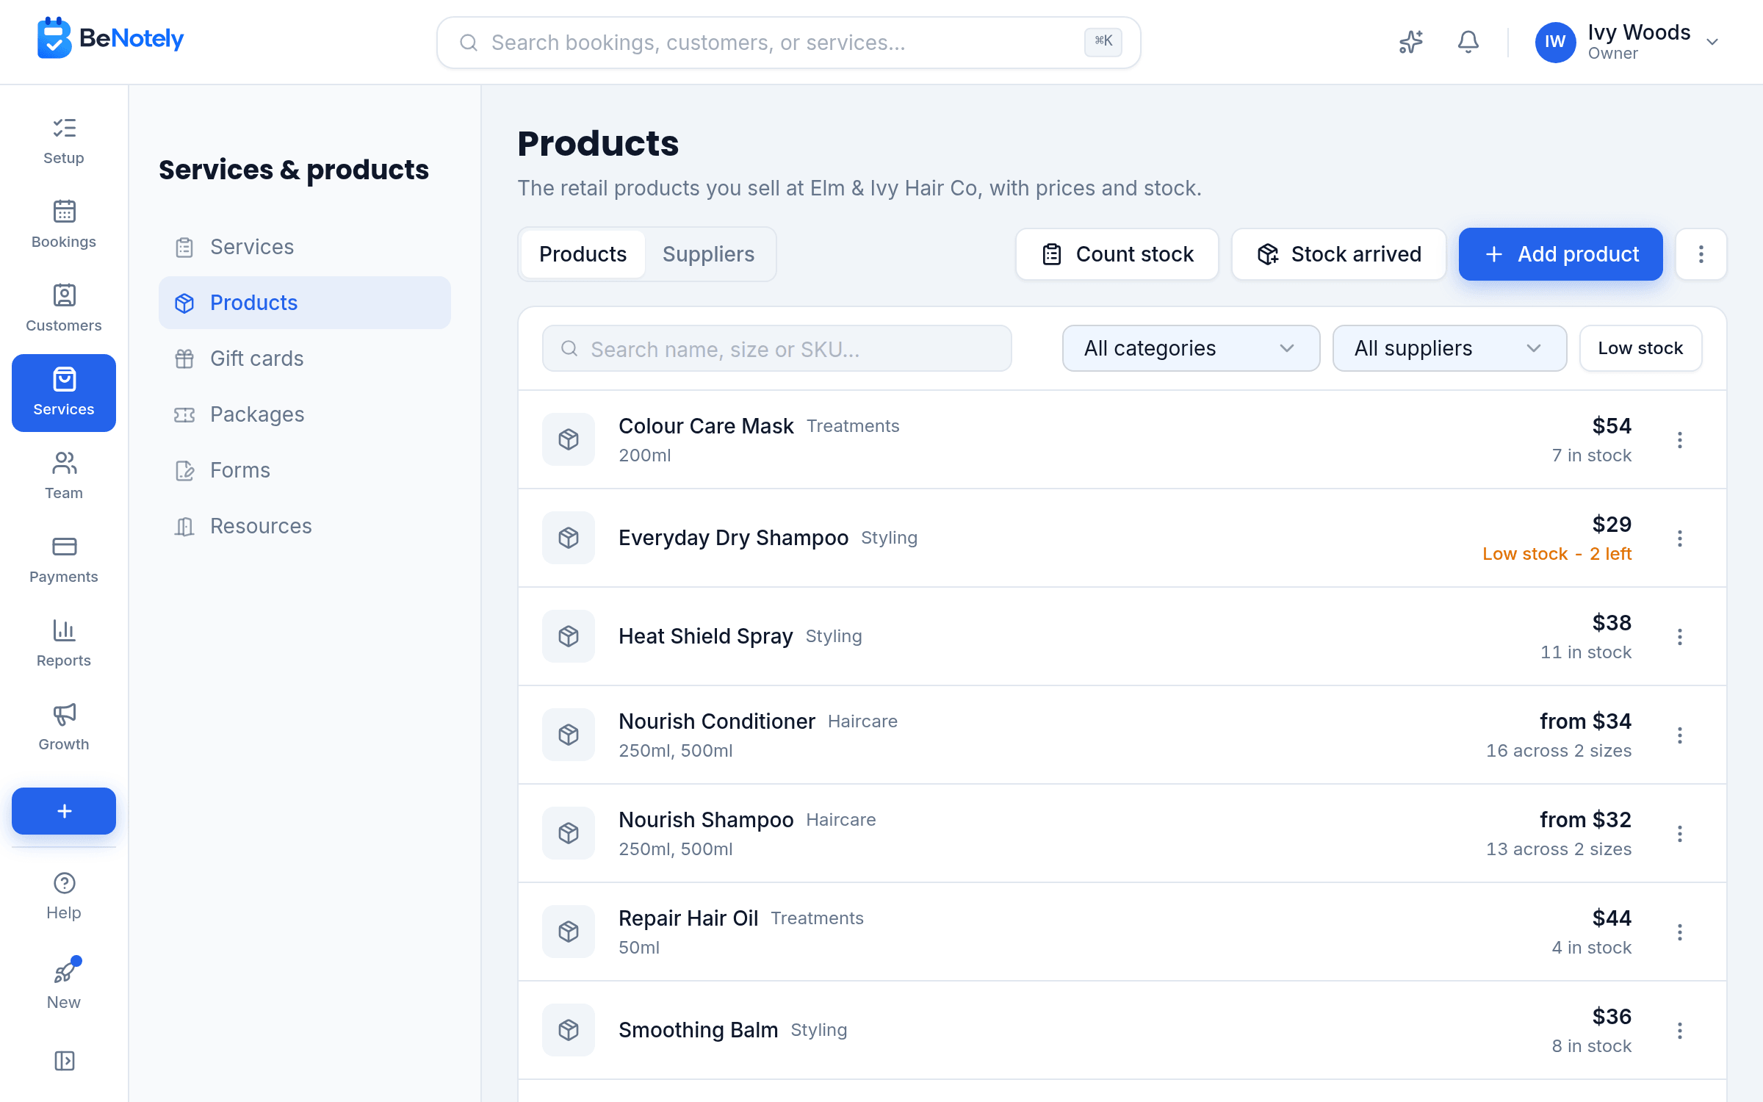The width and height of the screenshot is (1763, 1102).
Task: Expand the All suppliers dropdown
Action: click(x=1449, y=348)
